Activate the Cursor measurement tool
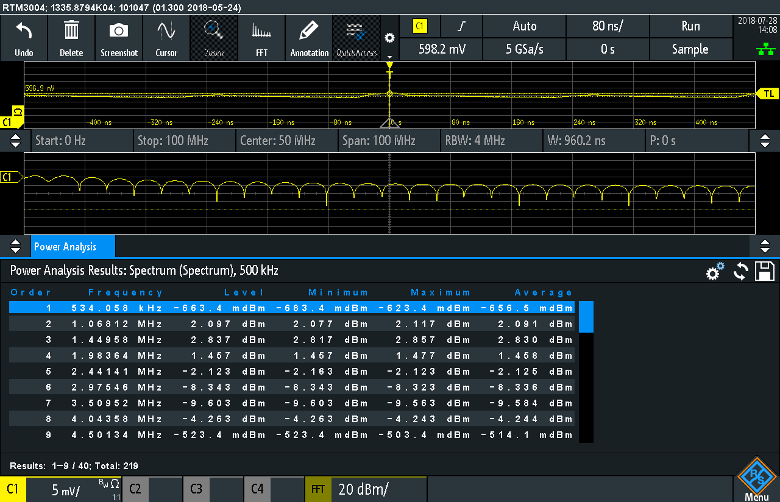This screenshot has height=502, width=780. coord(166,31)
